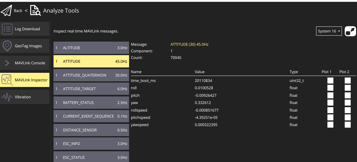Select the DISTANCE_SENSOR message entry
The width and height of the screenshot is (357, 162).
click(x=91, y=130)
